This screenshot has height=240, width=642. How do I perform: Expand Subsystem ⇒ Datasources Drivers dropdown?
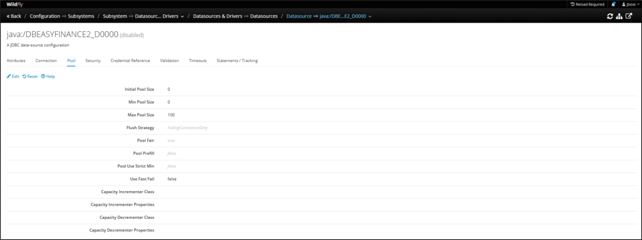click(144, 16)
